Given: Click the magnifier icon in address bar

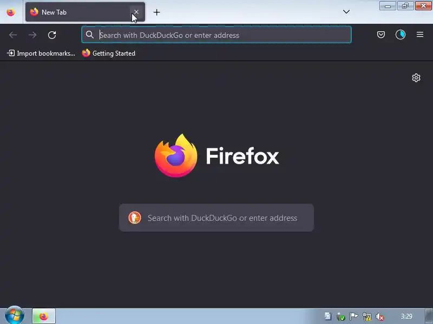Looking at the screenshot, I should coord(89,35).
